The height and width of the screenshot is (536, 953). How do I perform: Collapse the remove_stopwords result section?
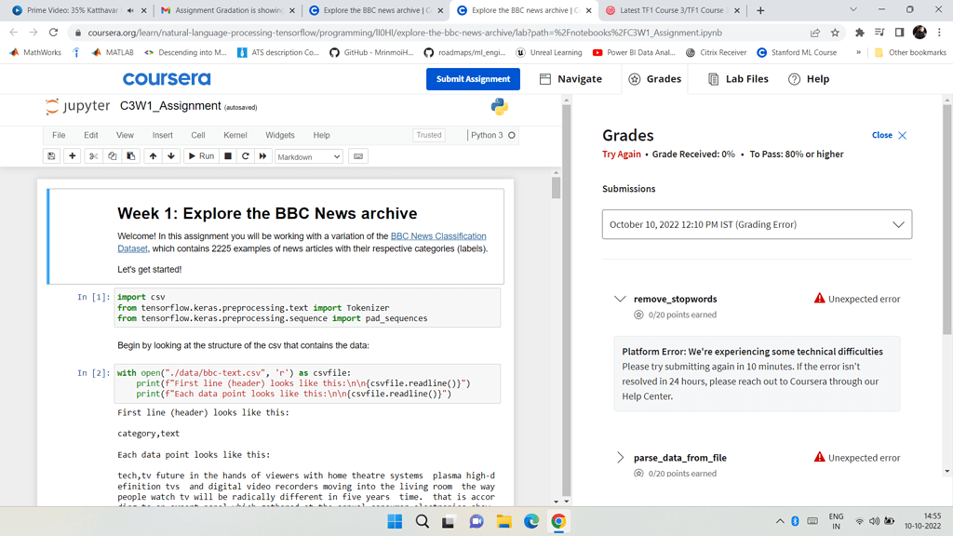620,299
